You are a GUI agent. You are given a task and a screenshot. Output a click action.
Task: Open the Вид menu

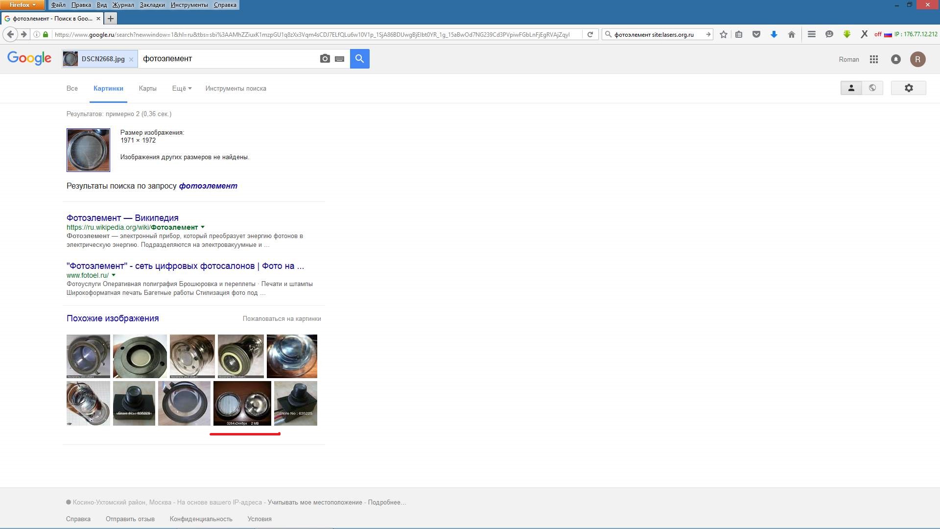(101, 5)
